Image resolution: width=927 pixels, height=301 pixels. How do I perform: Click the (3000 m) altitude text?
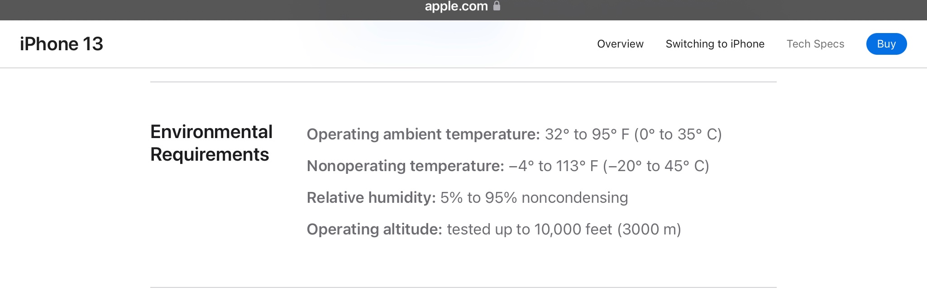pos(650,229)
